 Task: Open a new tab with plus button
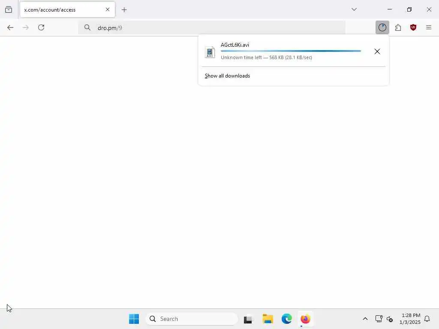coord(124,10)
